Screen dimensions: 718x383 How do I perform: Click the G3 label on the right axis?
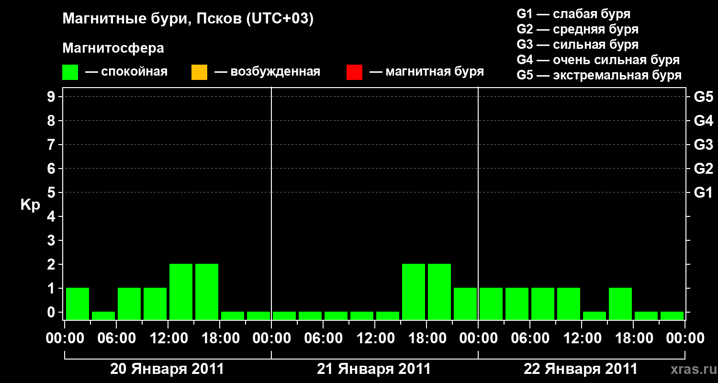coord(703,145)
